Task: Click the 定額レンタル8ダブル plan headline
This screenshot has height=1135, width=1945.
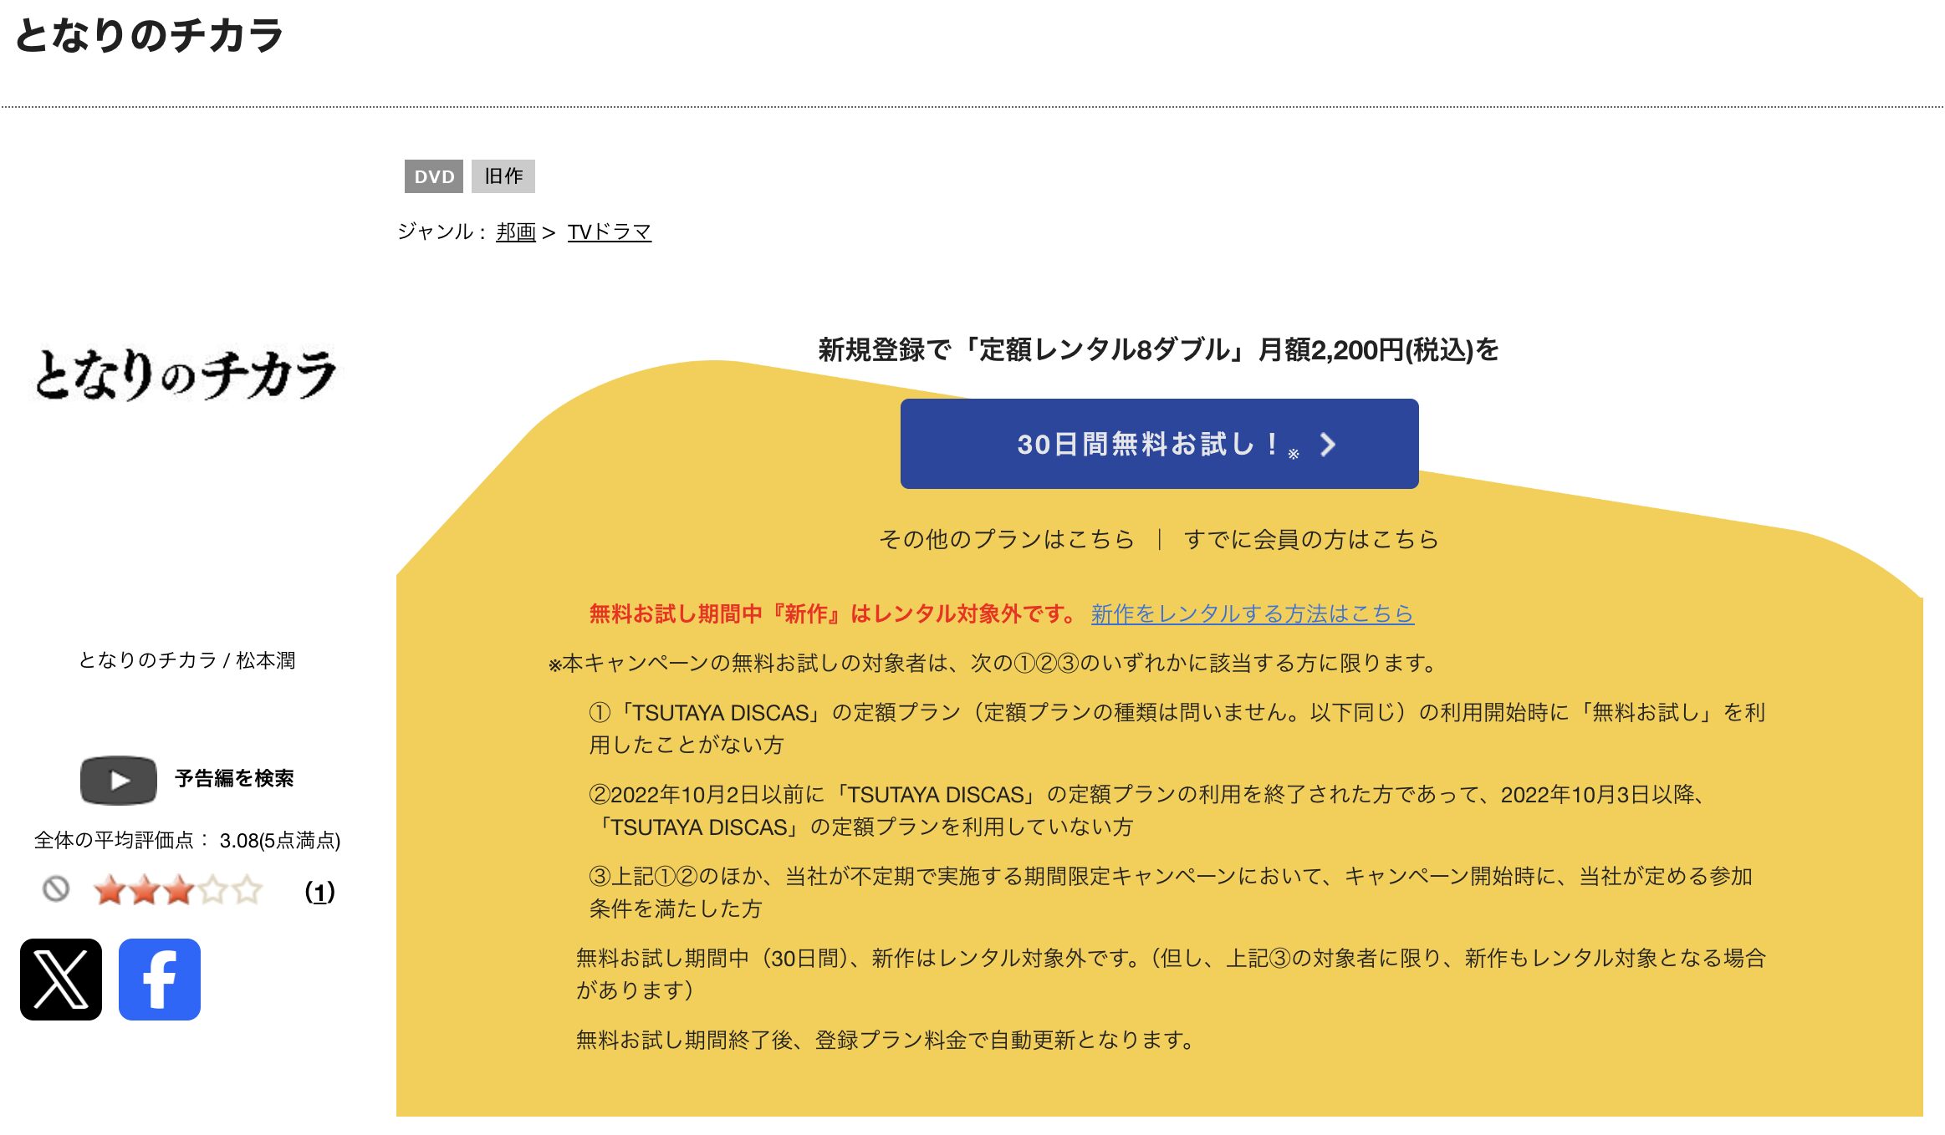Action: (1159, 349)
